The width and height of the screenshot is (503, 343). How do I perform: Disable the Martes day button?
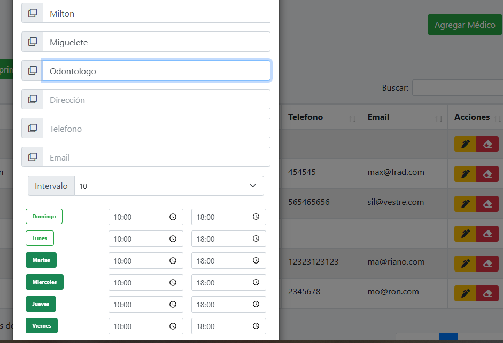tap(41, 260)
